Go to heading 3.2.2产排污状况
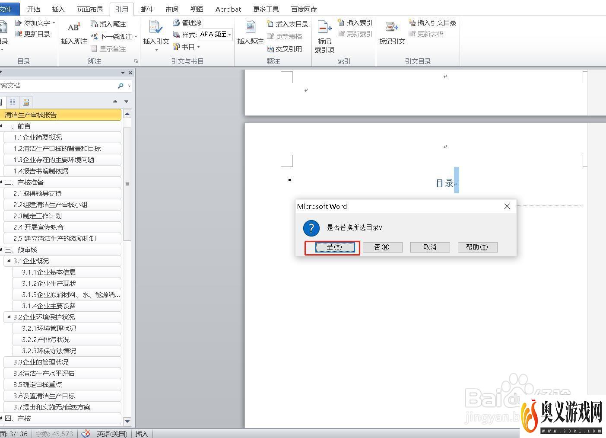Screen dimensions: 606x438 (x=67, y=339)
